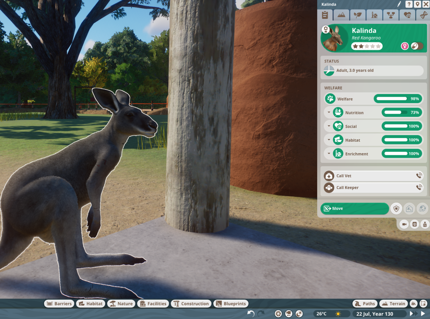The image size is (430, 319).
Task: Toggle the day night cycle icon
Action: [x=299, y=314]
